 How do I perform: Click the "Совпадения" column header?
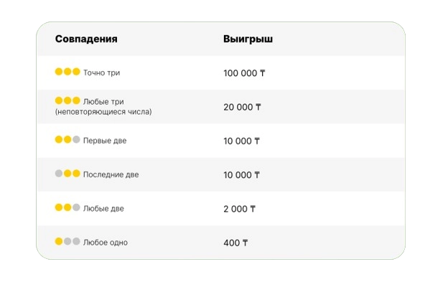(x=86, y=39)
